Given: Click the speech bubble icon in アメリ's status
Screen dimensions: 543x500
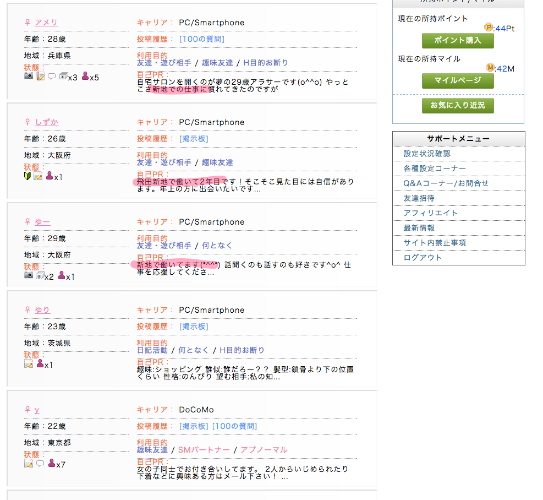Looking at the screenshot, I should 52,77.
